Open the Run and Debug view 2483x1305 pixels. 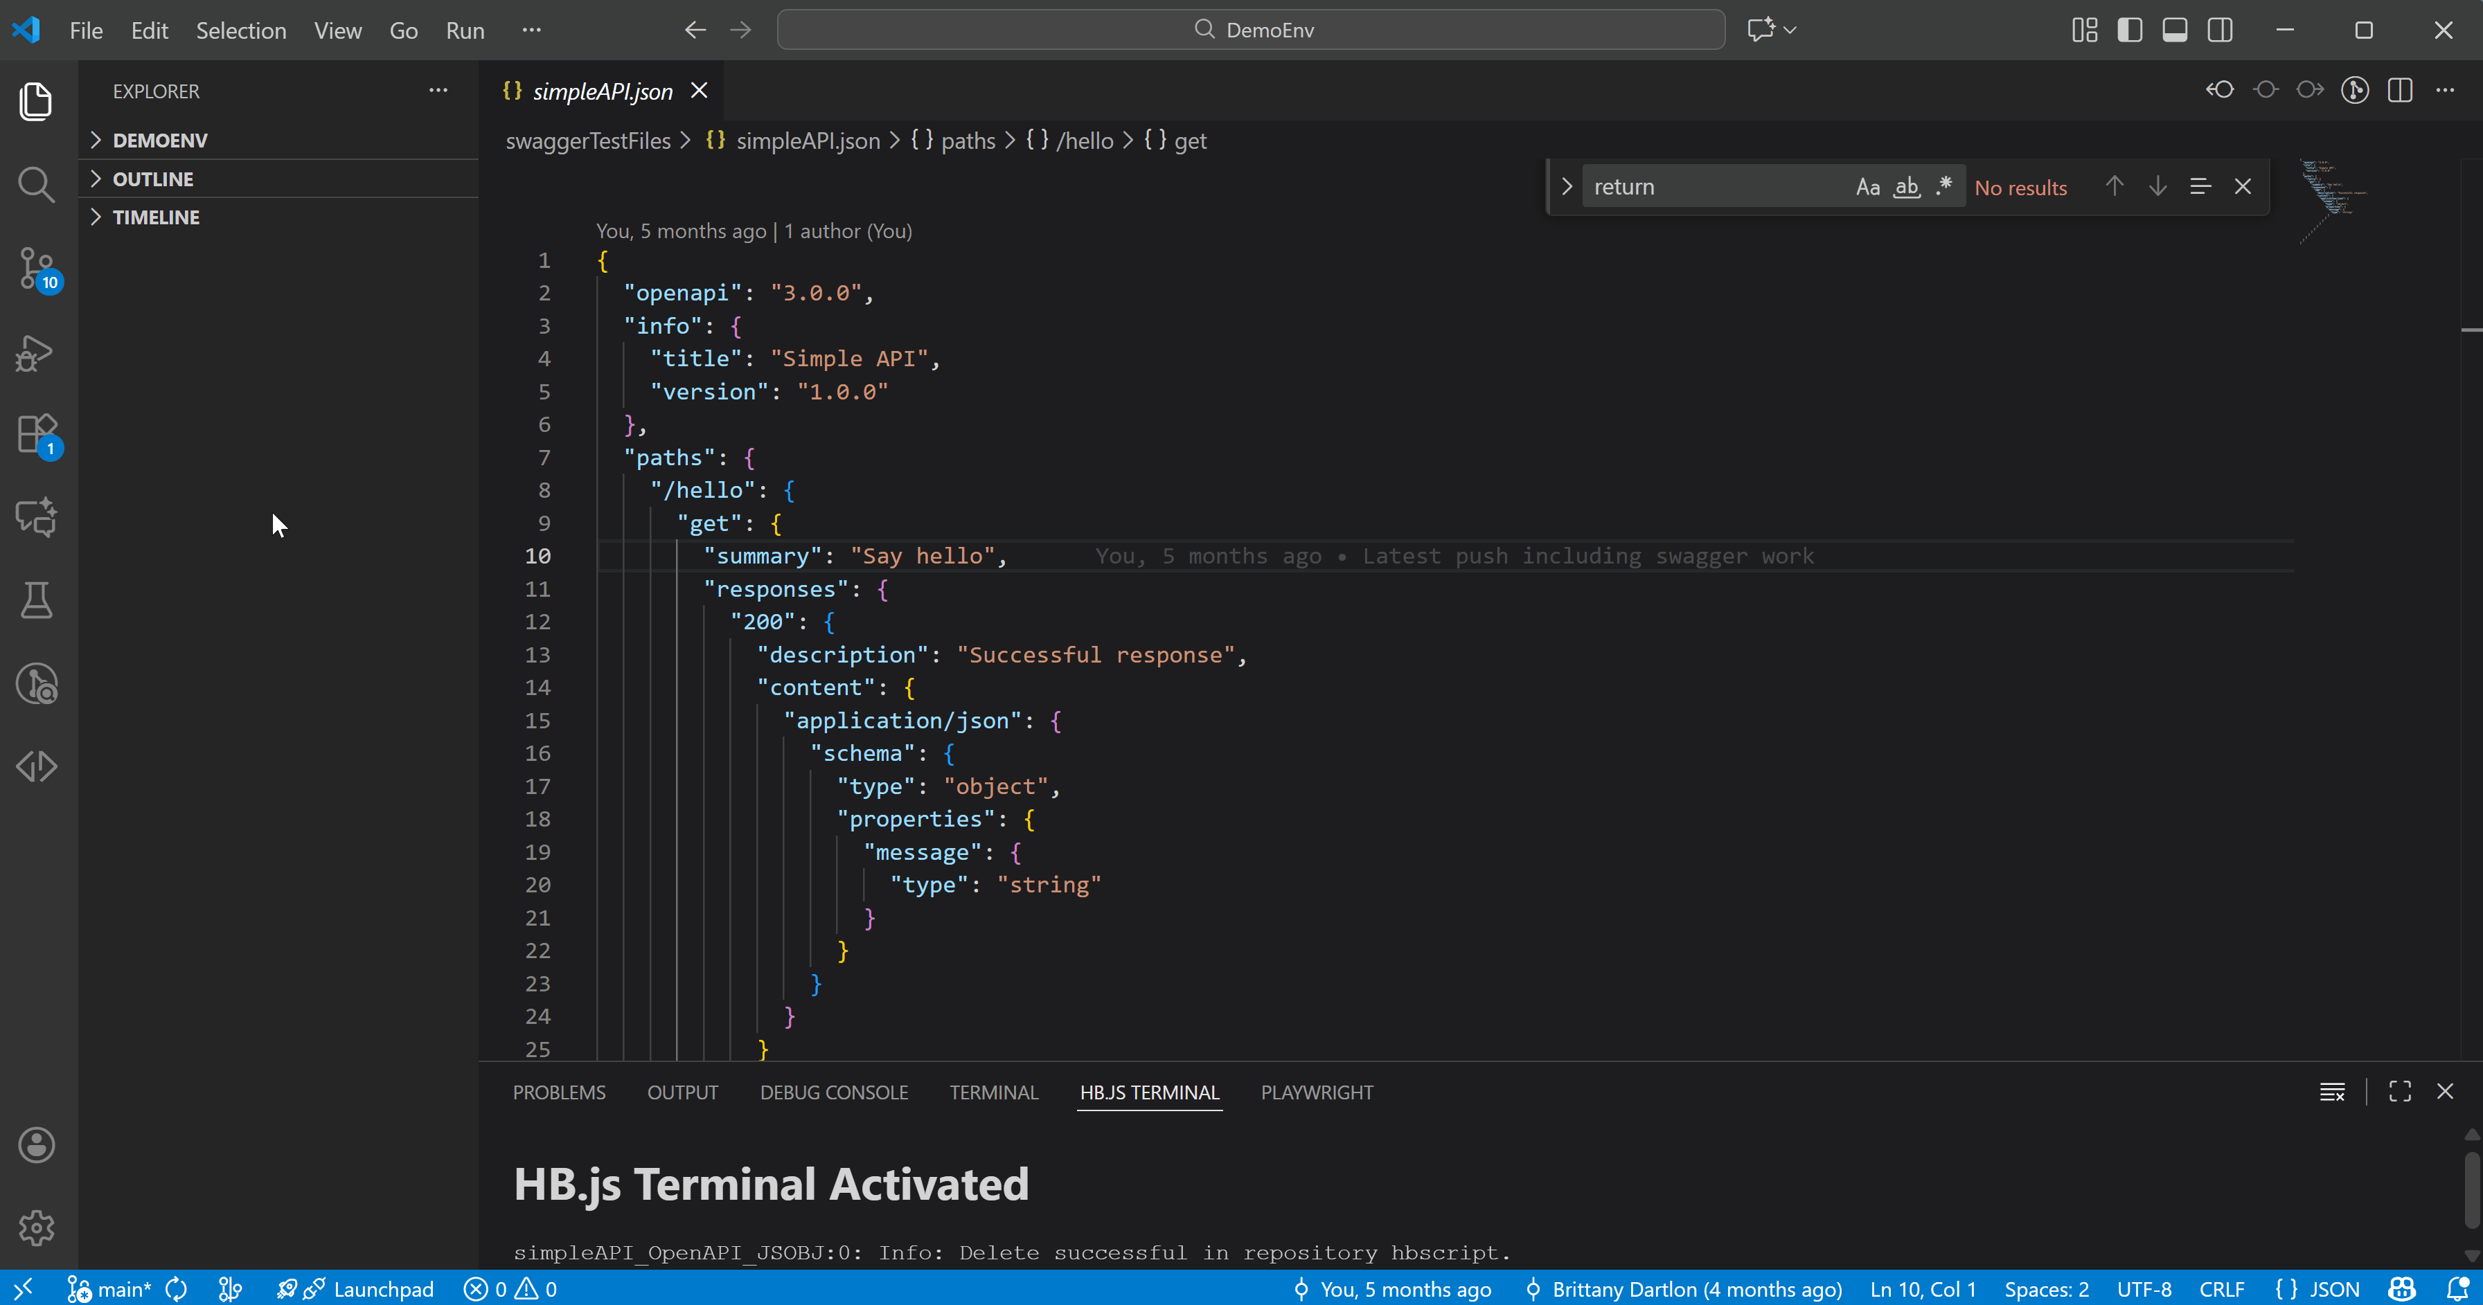(35, 352)
